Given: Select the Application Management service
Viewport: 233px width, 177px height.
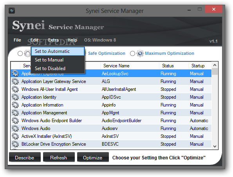Looking at the screenshot, I should click(x=44, y=113).
